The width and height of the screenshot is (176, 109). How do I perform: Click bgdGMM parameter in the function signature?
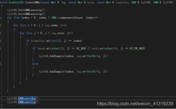click(145, 2)
